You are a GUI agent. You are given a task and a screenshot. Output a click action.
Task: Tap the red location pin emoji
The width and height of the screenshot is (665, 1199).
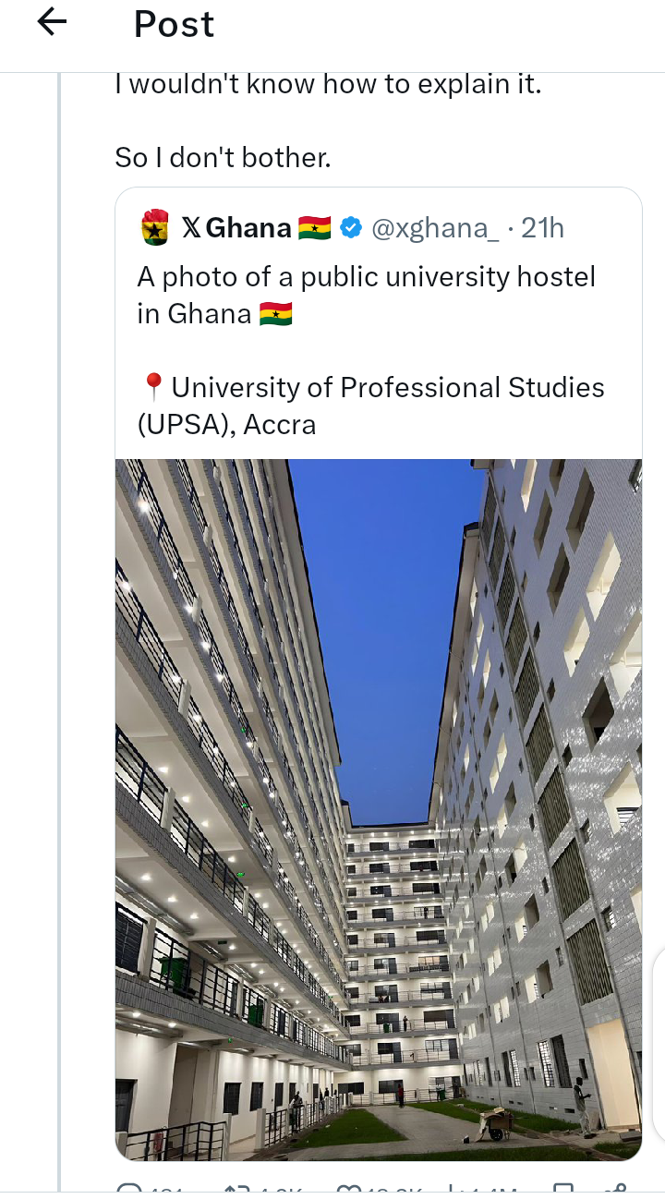153,387
